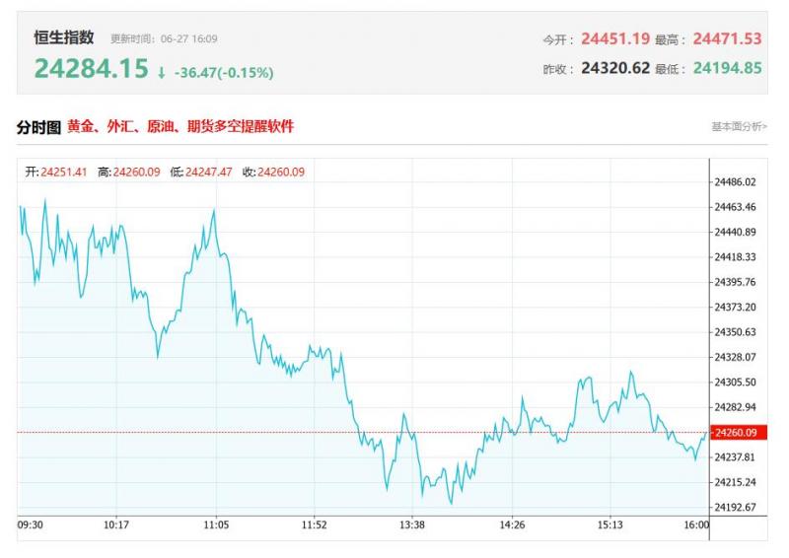This screenshot has width=789, height=558.
Task: Click y-axis label 24282.94
Action: coord(735,407)
